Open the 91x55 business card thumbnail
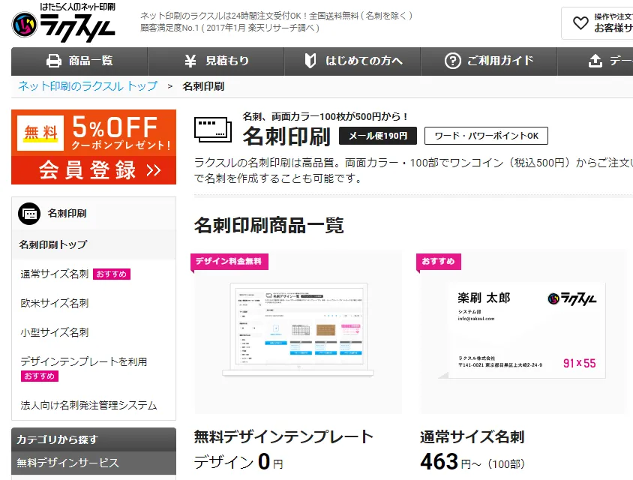The width and height of the screenshot is (633, 480). click(523, 332)
